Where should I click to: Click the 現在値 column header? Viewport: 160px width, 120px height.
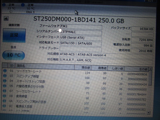click(83, 68)
